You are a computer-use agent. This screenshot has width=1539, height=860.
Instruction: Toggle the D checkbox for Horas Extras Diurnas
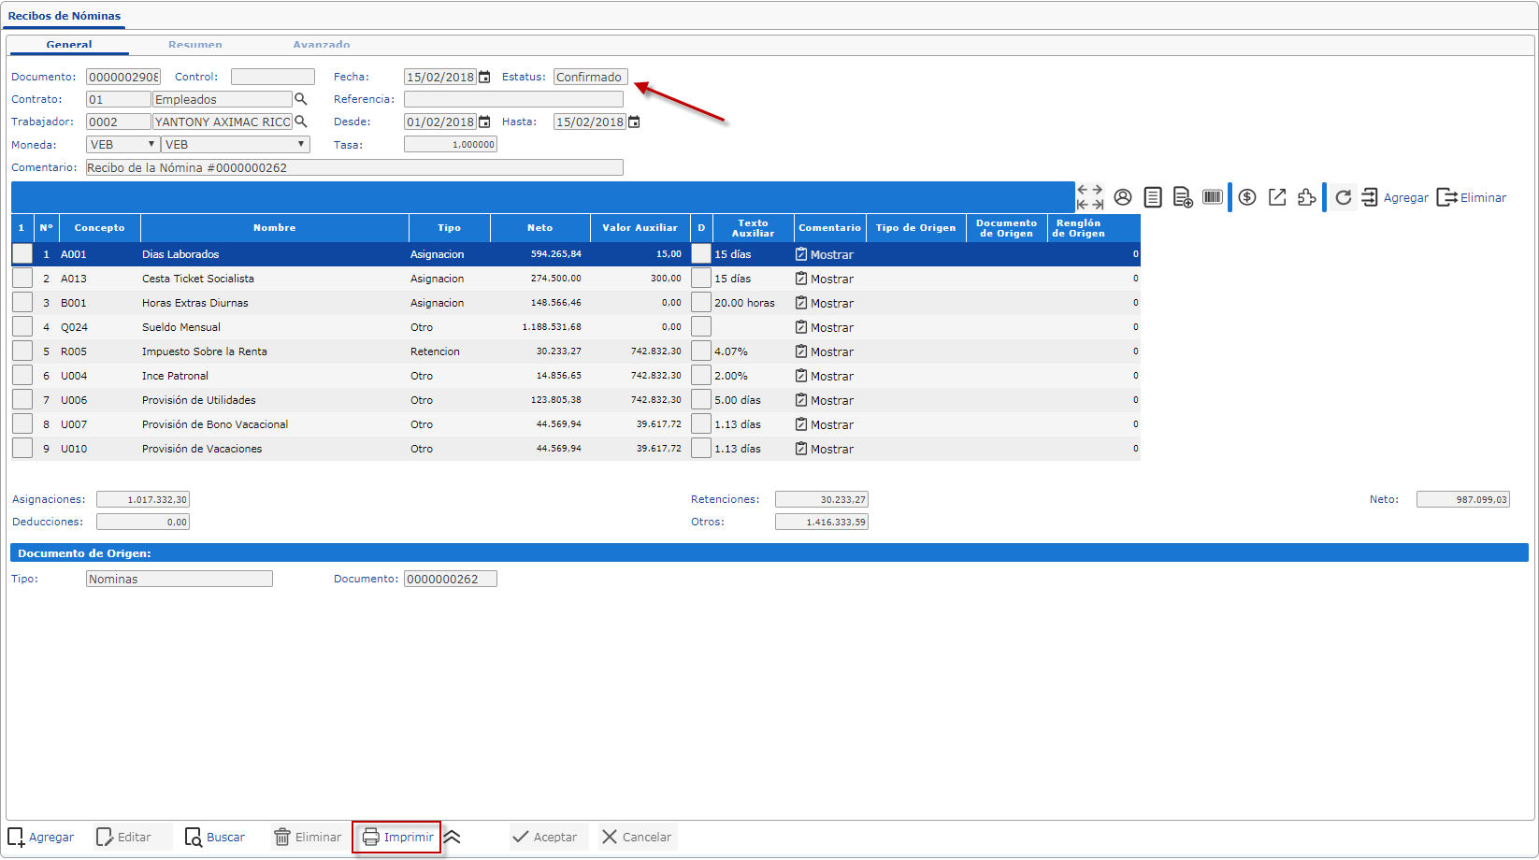click(x=701, y=303)
